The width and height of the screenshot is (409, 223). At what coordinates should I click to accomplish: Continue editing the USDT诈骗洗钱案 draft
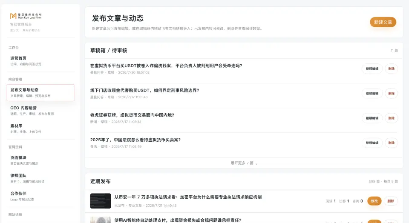pos(372,69)
